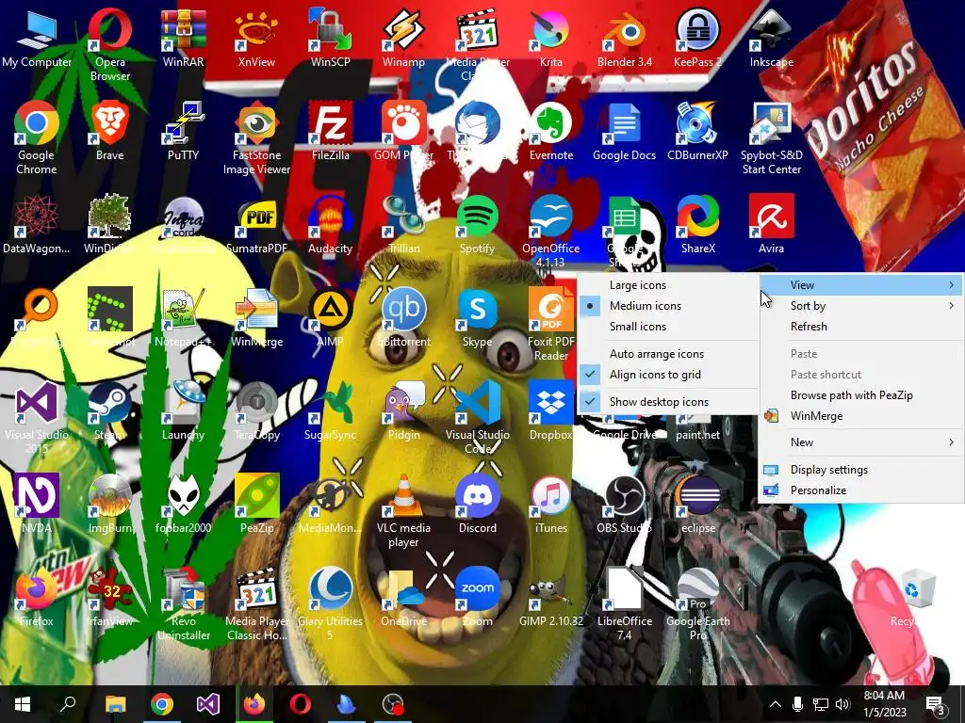This screenshot has height=723, width=965.
Task: Click the Spybot-S&D Start Center icon
Action: [771, 137]
